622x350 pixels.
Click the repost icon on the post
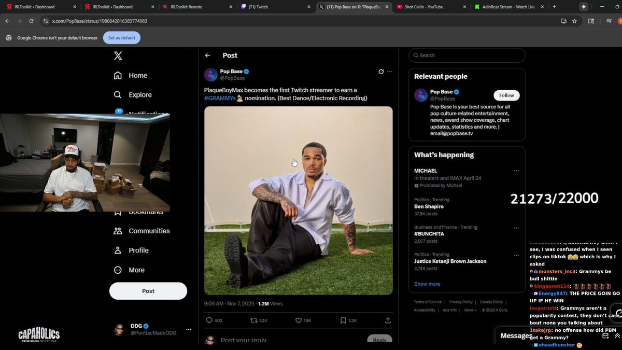point(254,320)
